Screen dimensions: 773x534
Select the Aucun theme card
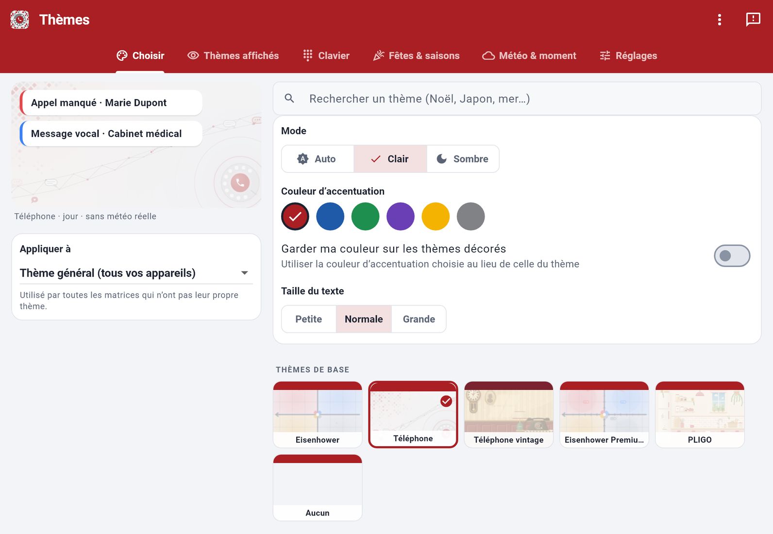point(318,488)
